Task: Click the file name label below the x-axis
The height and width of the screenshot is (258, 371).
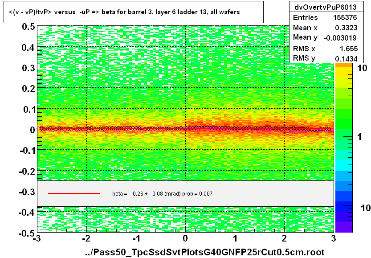Action: point(205,252)
